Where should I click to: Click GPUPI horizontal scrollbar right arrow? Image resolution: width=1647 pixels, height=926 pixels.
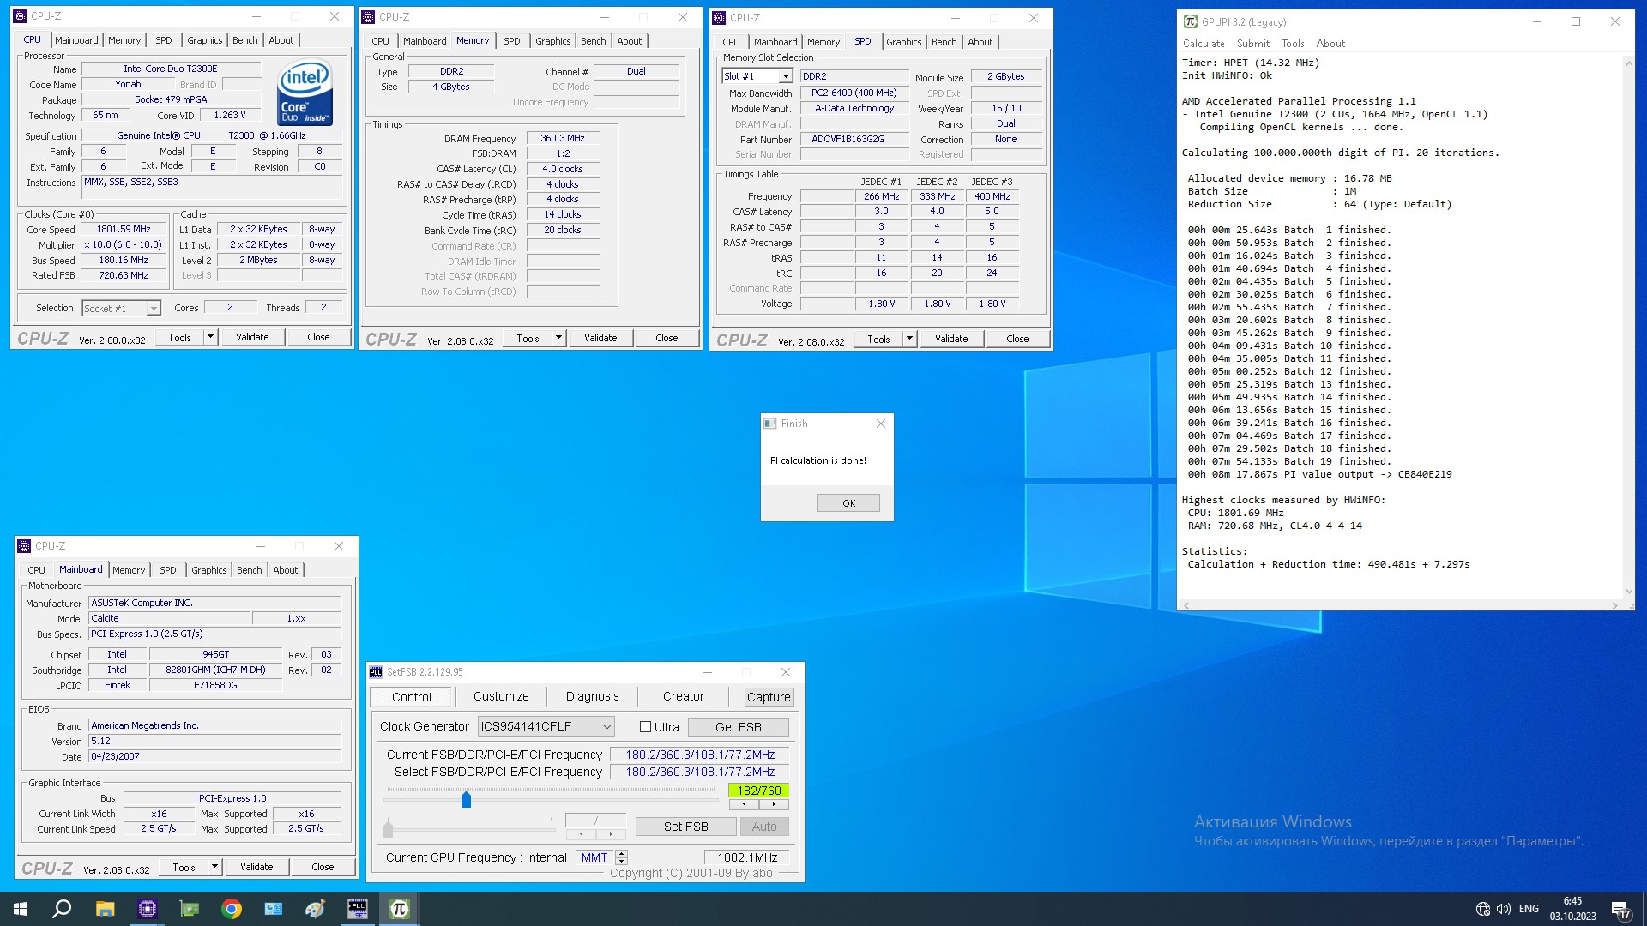pyautogui.click(x=1614, y=605)
